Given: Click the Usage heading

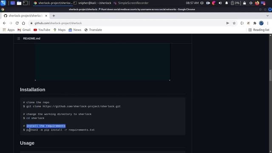Looking at the screenshot, I should click(27, 143).
